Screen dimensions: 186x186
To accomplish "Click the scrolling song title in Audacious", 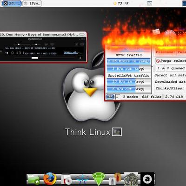I will click(30, 48).
